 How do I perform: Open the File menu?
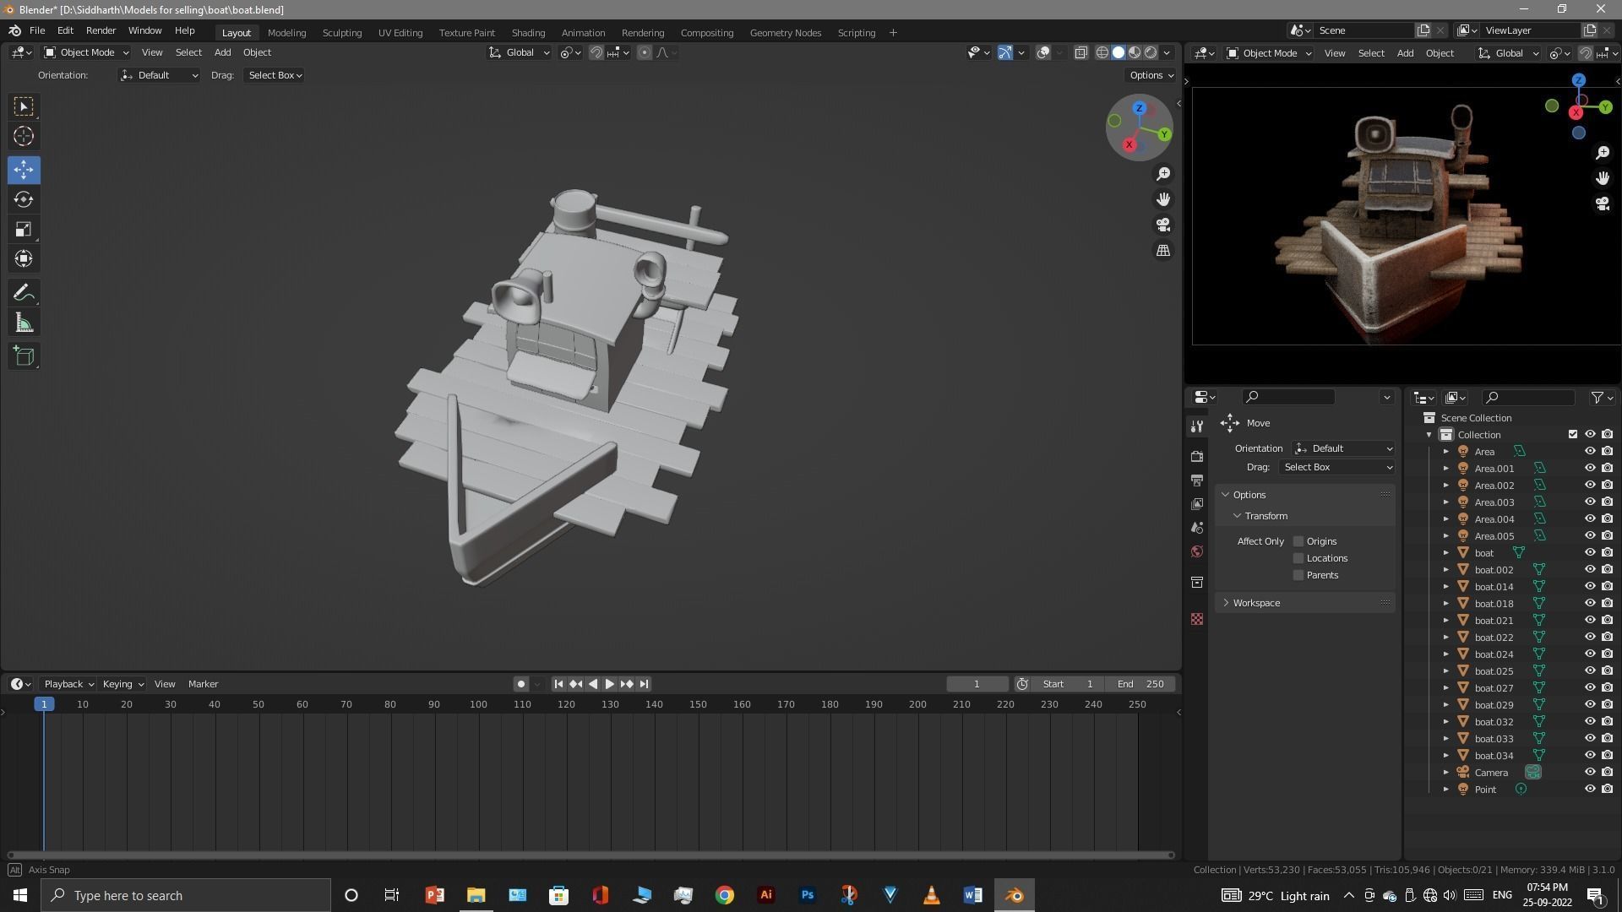click(37, 30)
